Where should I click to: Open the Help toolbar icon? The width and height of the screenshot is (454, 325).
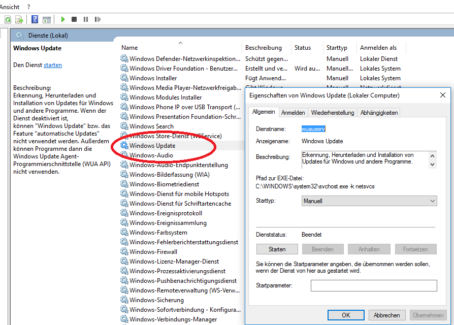[35, 19]
